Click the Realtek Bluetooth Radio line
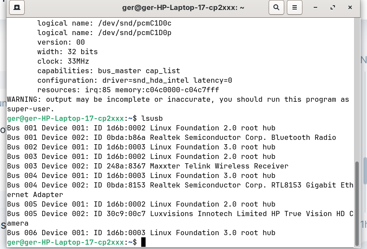 point(171,137)
